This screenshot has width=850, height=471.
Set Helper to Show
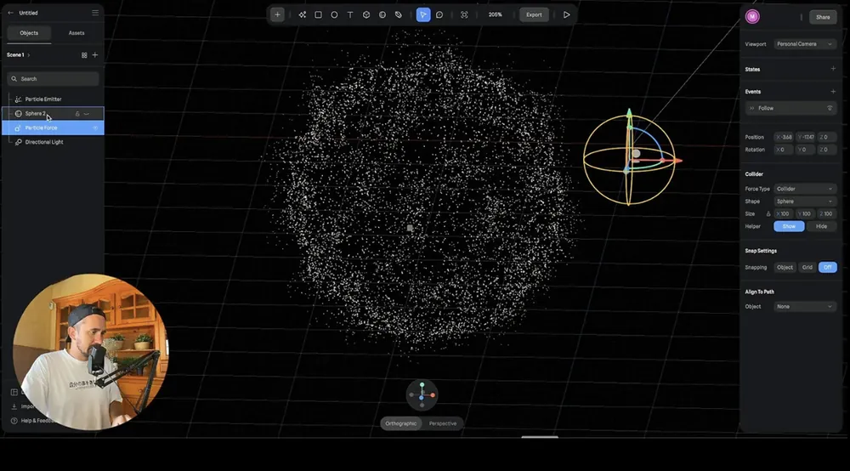point(789,226)
